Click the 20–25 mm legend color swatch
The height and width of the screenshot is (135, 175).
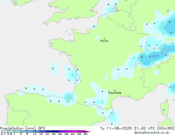click(49, 131)
